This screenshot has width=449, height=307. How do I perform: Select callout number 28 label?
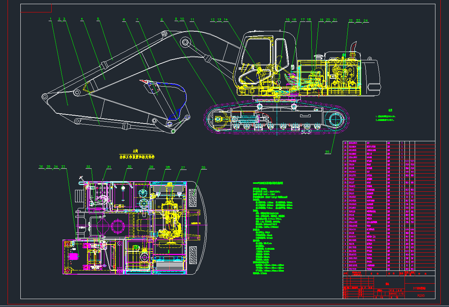click(x=167, y=167)
